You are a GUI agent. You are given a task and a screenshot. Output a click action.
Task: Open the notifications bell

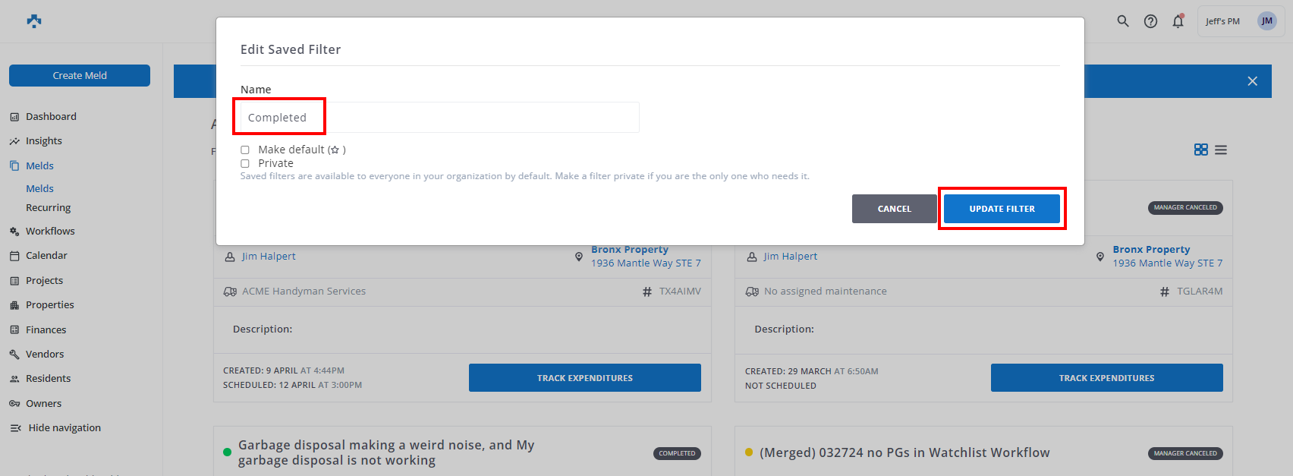coord(1178,21)
